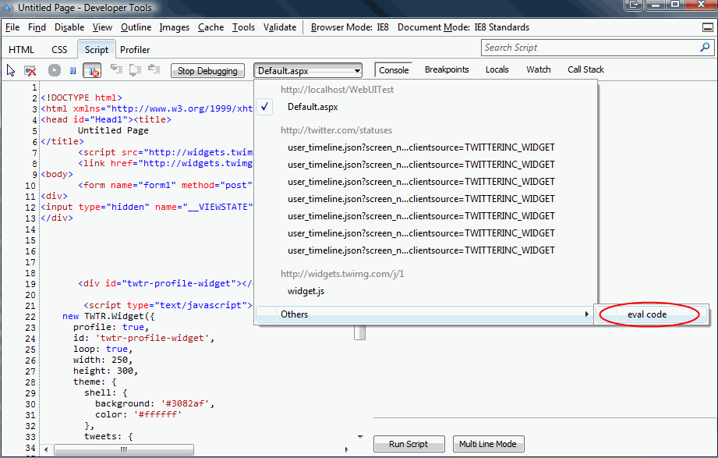Image resolution: width=718 pixels, height=458 pixels.
Task: Click the unpin icon in the title bar
Action: [634, 5]
